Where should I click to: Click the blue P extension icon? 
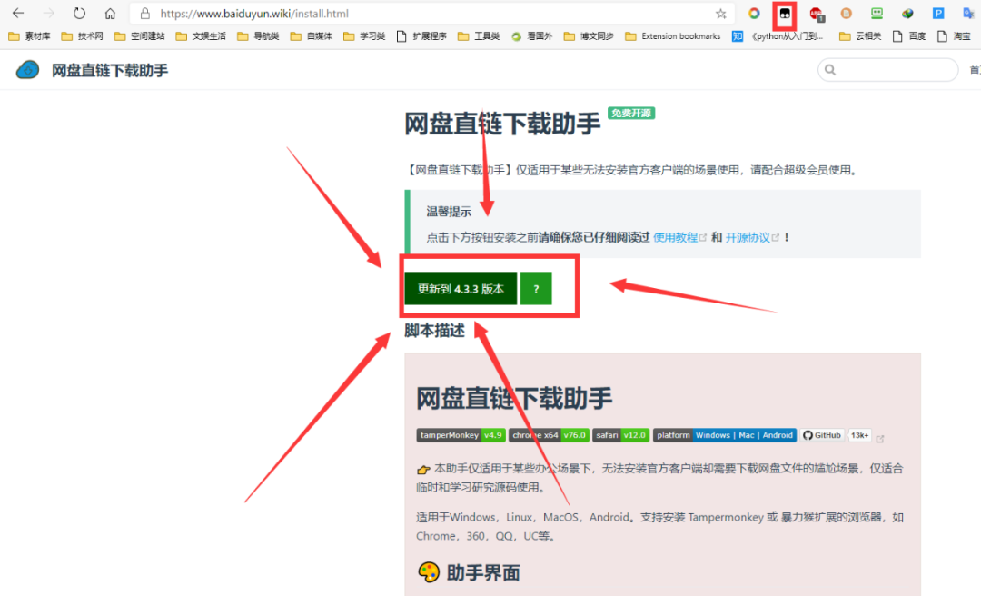point(939,14)
